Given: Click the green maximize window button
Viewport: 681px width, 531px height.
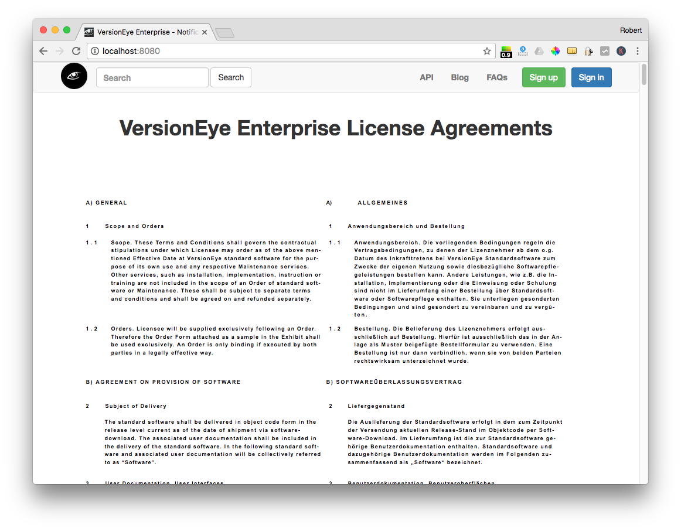Looking at the screenshot, I should [x=66, y=30].
